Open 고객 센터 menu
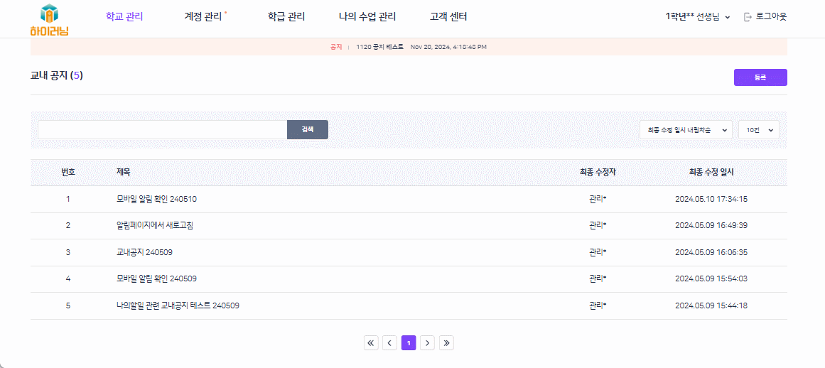This screenshot has width=825, height=368. pyautogui.click(x=448, y=16)
